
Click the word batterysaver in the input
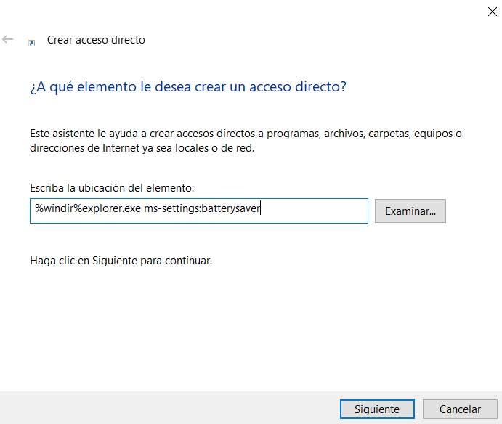click(x=231, y=208)
